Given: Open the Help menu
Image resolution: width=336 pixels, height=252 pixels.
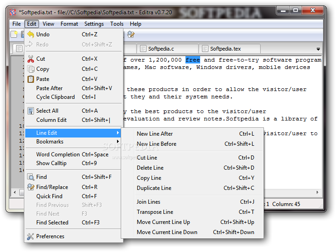Looking at the screenshot, I should pos(135,24).
